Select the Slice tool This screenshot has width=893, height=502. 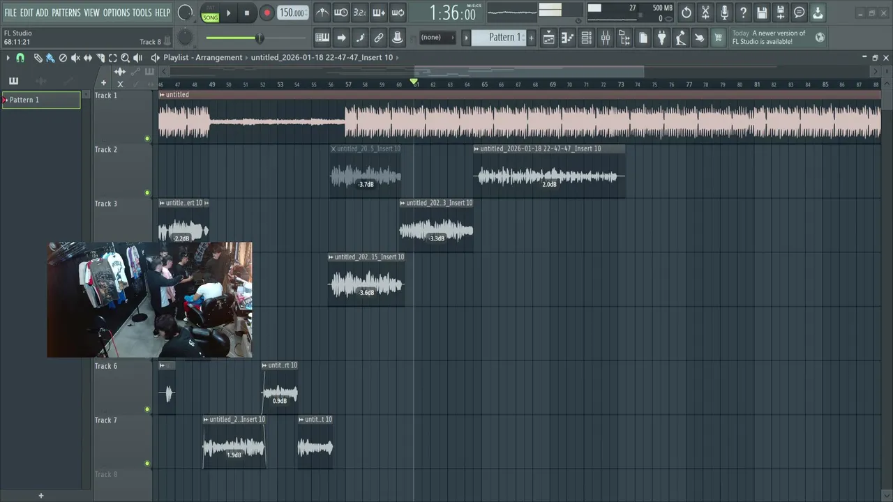100,58
